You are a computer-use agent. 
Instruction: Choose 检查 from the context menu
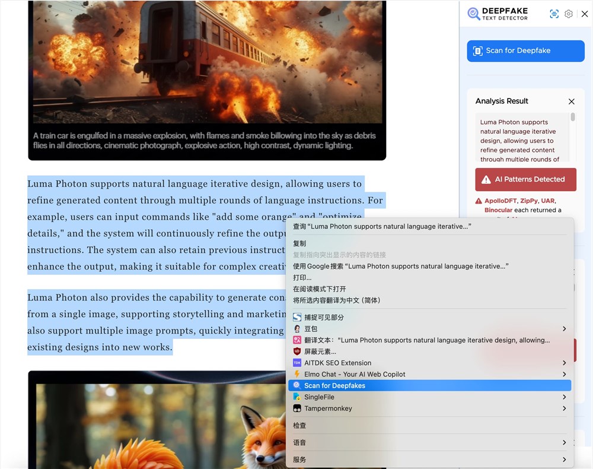429,426
